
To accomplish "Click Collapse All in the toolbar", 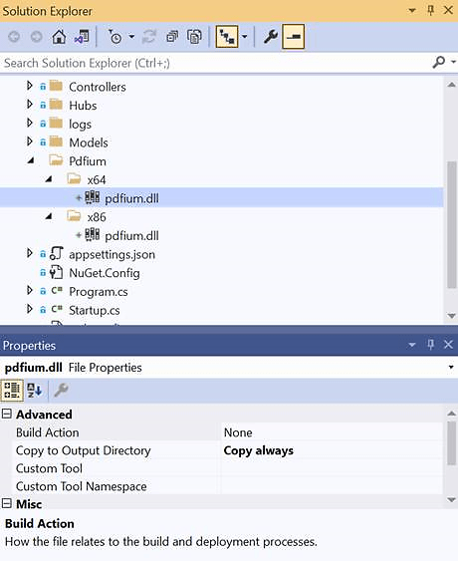I will pyautogui.click(x=172, y=37).
